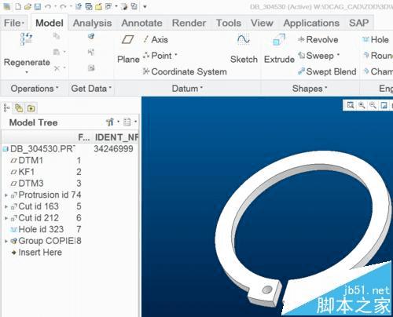This screenshot has width=393, height=317.
Task: Start the Extrude feature tool
Action: click(x=279, y=49)
